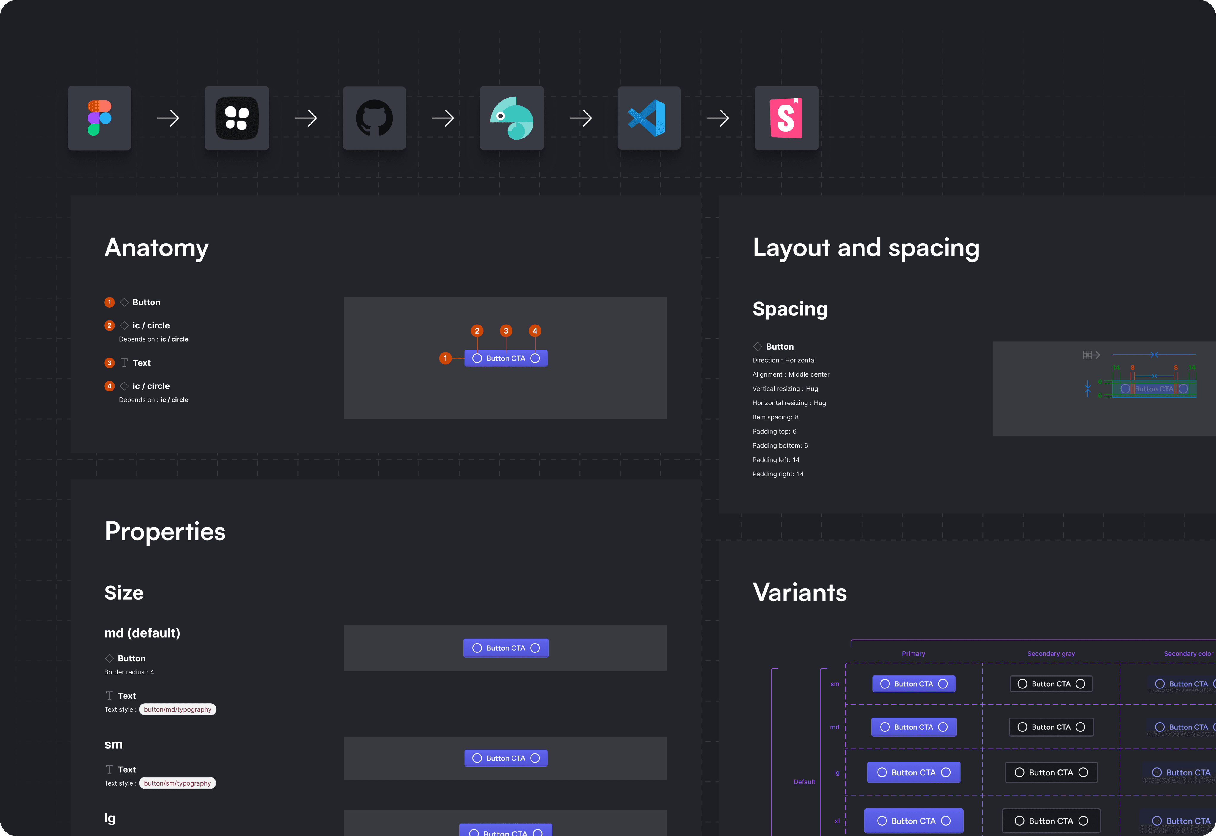Click orange marker 1 beside anatomy button
This screenshot has width=1216, height=836.
click(446, 358)
